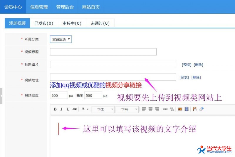Switch to the 未通过(0) tab
Screen dimensions: 235x157
[100, 23]
